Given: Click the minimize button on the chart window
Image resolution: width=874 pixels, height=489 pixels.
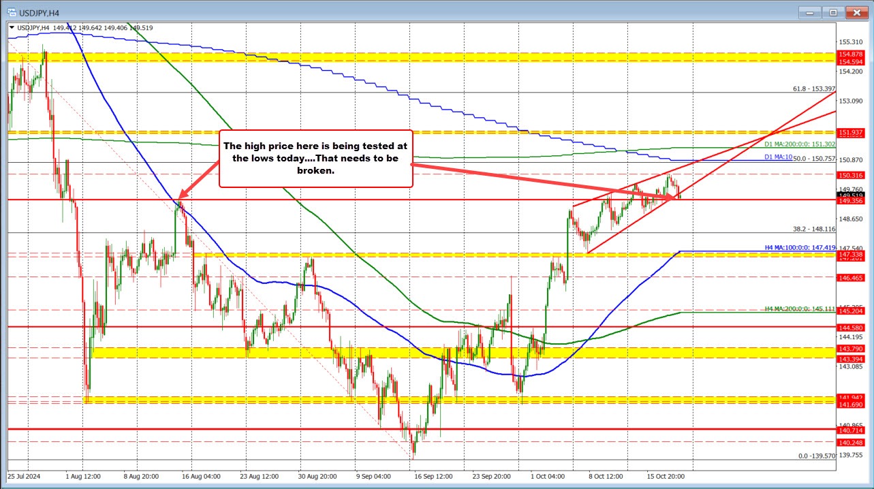Looking at the screenshot, I should point(809,12).
